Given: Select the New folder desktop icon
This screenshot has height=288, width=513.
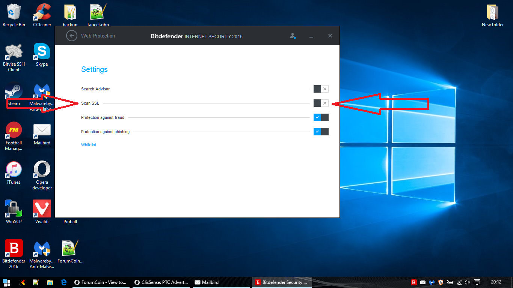Looking at the screenshot, I should [493, 15].
